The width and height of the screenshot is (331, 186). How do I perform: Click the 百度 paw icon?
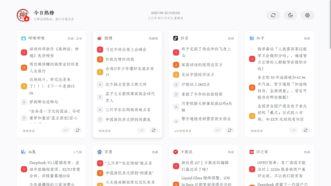100,152
